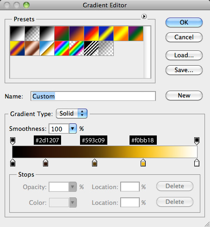Select the dark brown #2d1207 color stop
This screenshot has height=227, width=210.
coord(45,163)
